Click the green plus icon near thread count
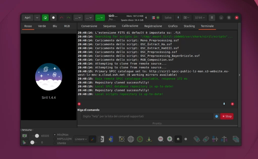Image resolution: width=258 pixels, height=159 pixels. pos(158,18)
